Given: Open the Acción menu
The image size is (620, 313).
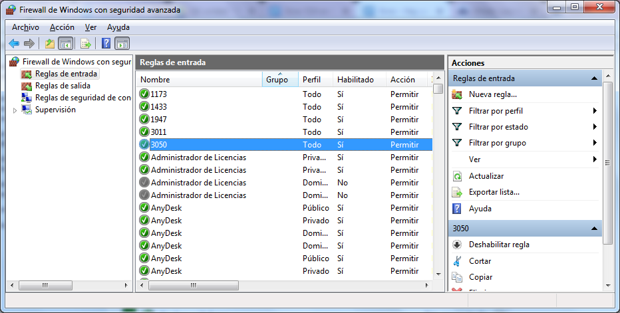Looking at the screenshot, I should pos(62,27).
